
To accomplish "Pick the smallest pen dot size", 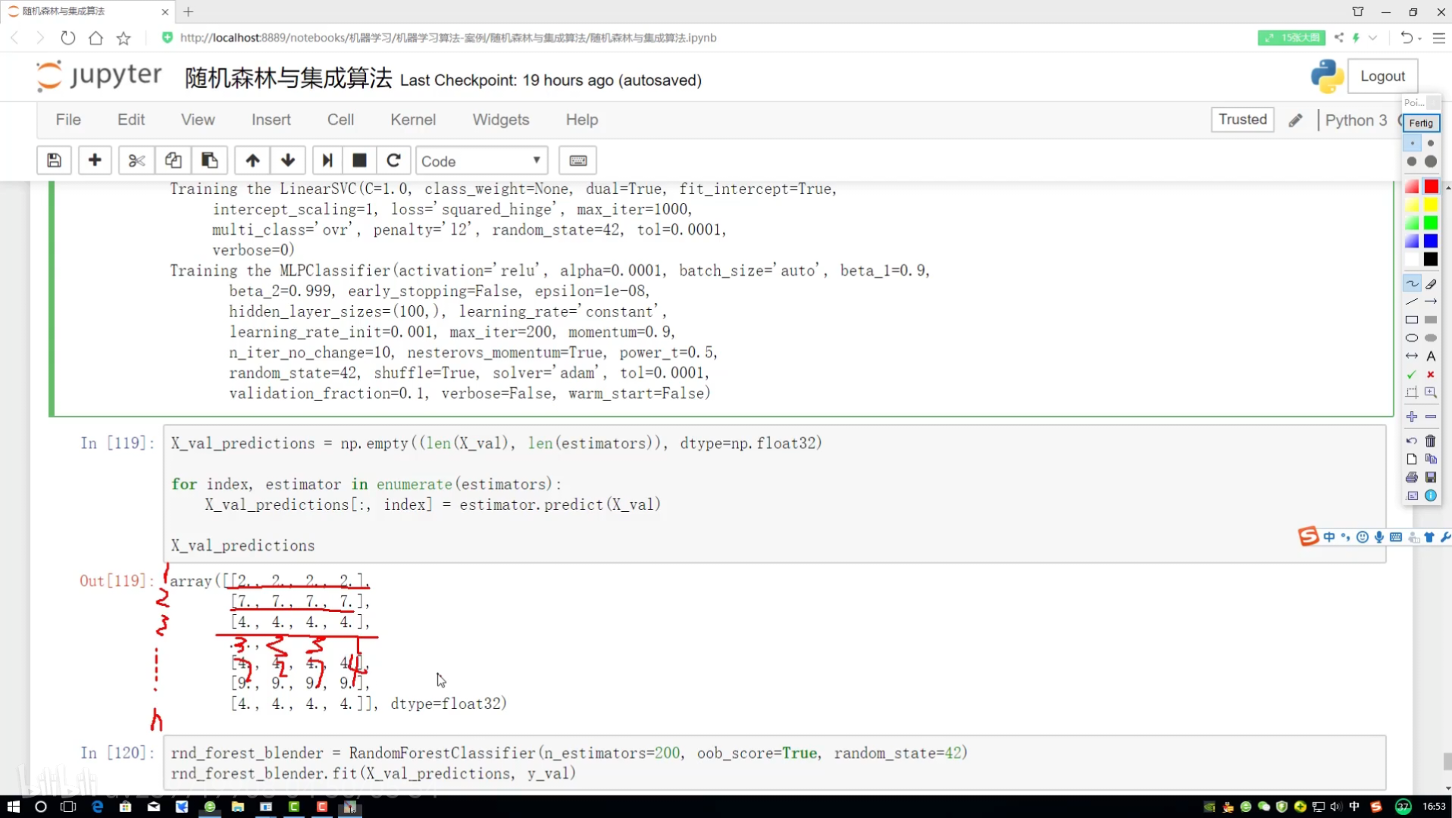I will [x=1413, y=143].
